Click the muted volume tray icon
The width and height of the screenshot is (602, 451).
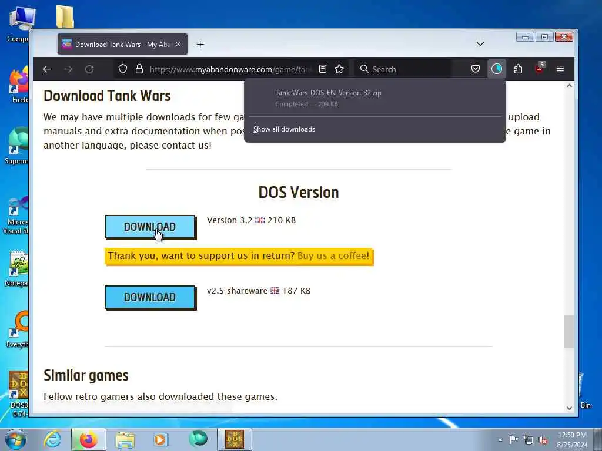(543, 440)
